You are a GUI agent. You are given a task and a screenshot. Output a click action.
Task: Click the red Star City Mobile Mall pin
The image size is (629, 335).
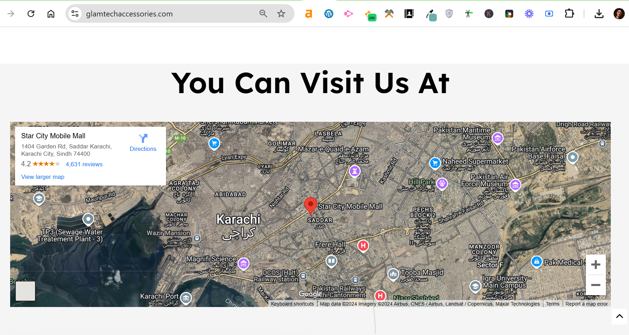point(311,206)
